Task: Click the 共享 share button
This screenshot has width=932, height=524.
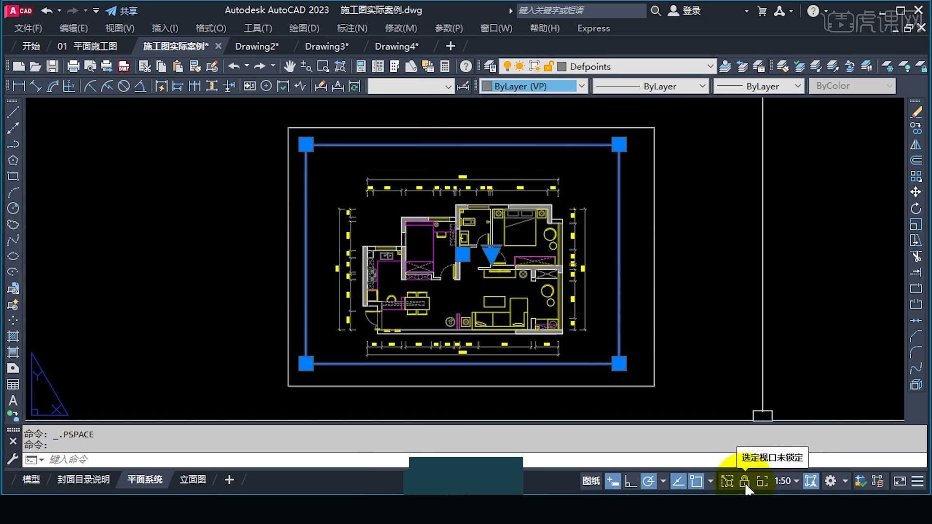Action: point(122,11)
